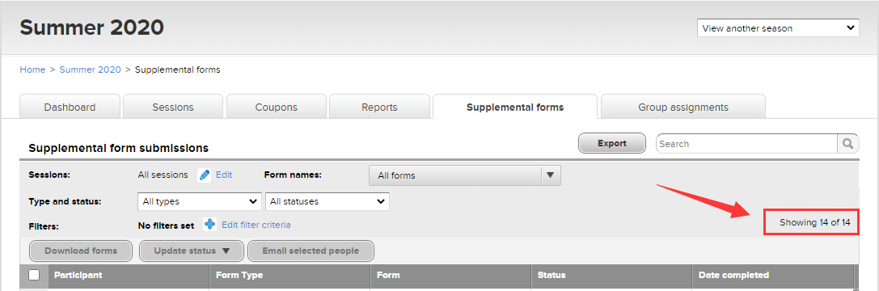Expand the All statuses dropdown
This screenshot has height=291, width=879.
[x=328, y=201]
